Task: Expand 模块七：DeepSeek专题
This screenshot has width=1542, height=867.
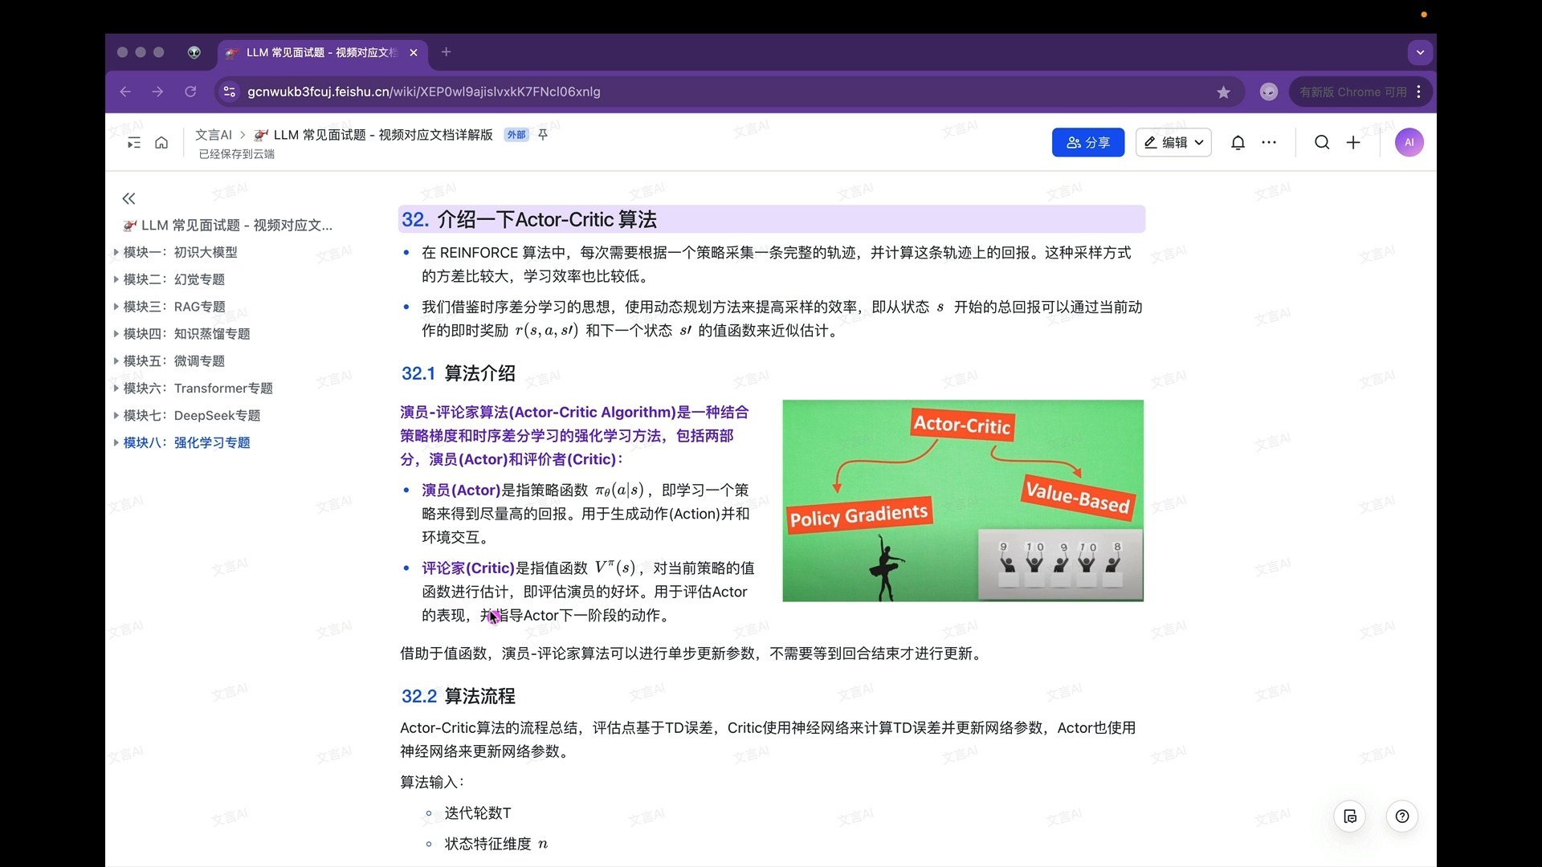Action: pos(116,416)
